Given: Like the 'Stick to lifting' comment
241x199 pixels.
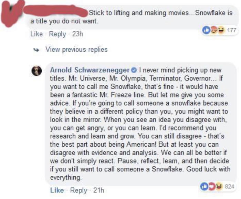Looking at the screenshot, I should 36,34.
